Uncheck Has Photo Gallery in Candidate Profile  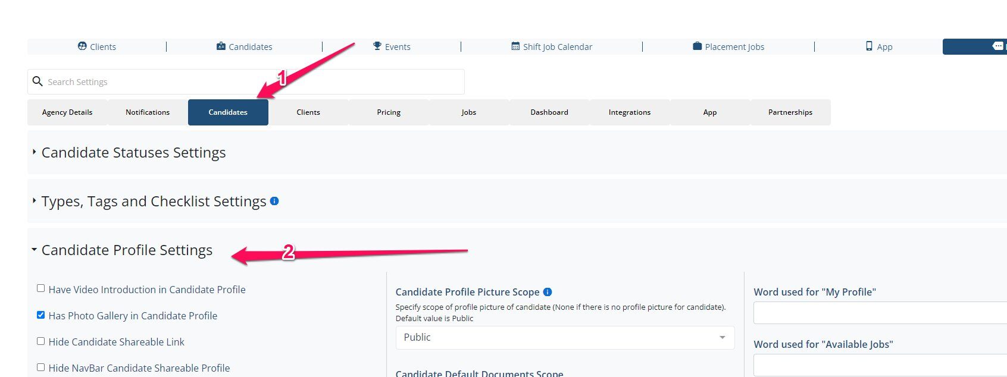40,314
